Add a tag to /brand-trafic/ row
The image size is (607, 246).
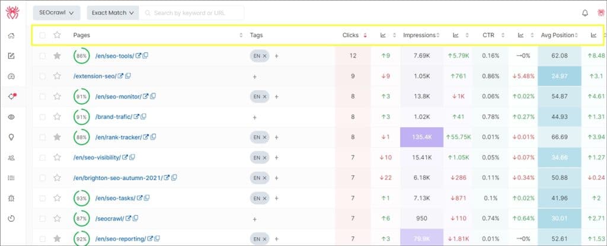pos(254,117)
